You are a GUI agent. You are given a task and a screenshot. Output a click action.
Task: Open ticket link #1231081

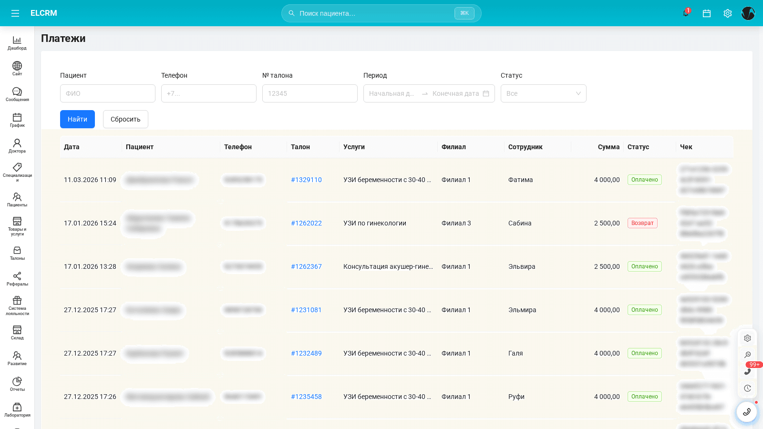(306, 310)
